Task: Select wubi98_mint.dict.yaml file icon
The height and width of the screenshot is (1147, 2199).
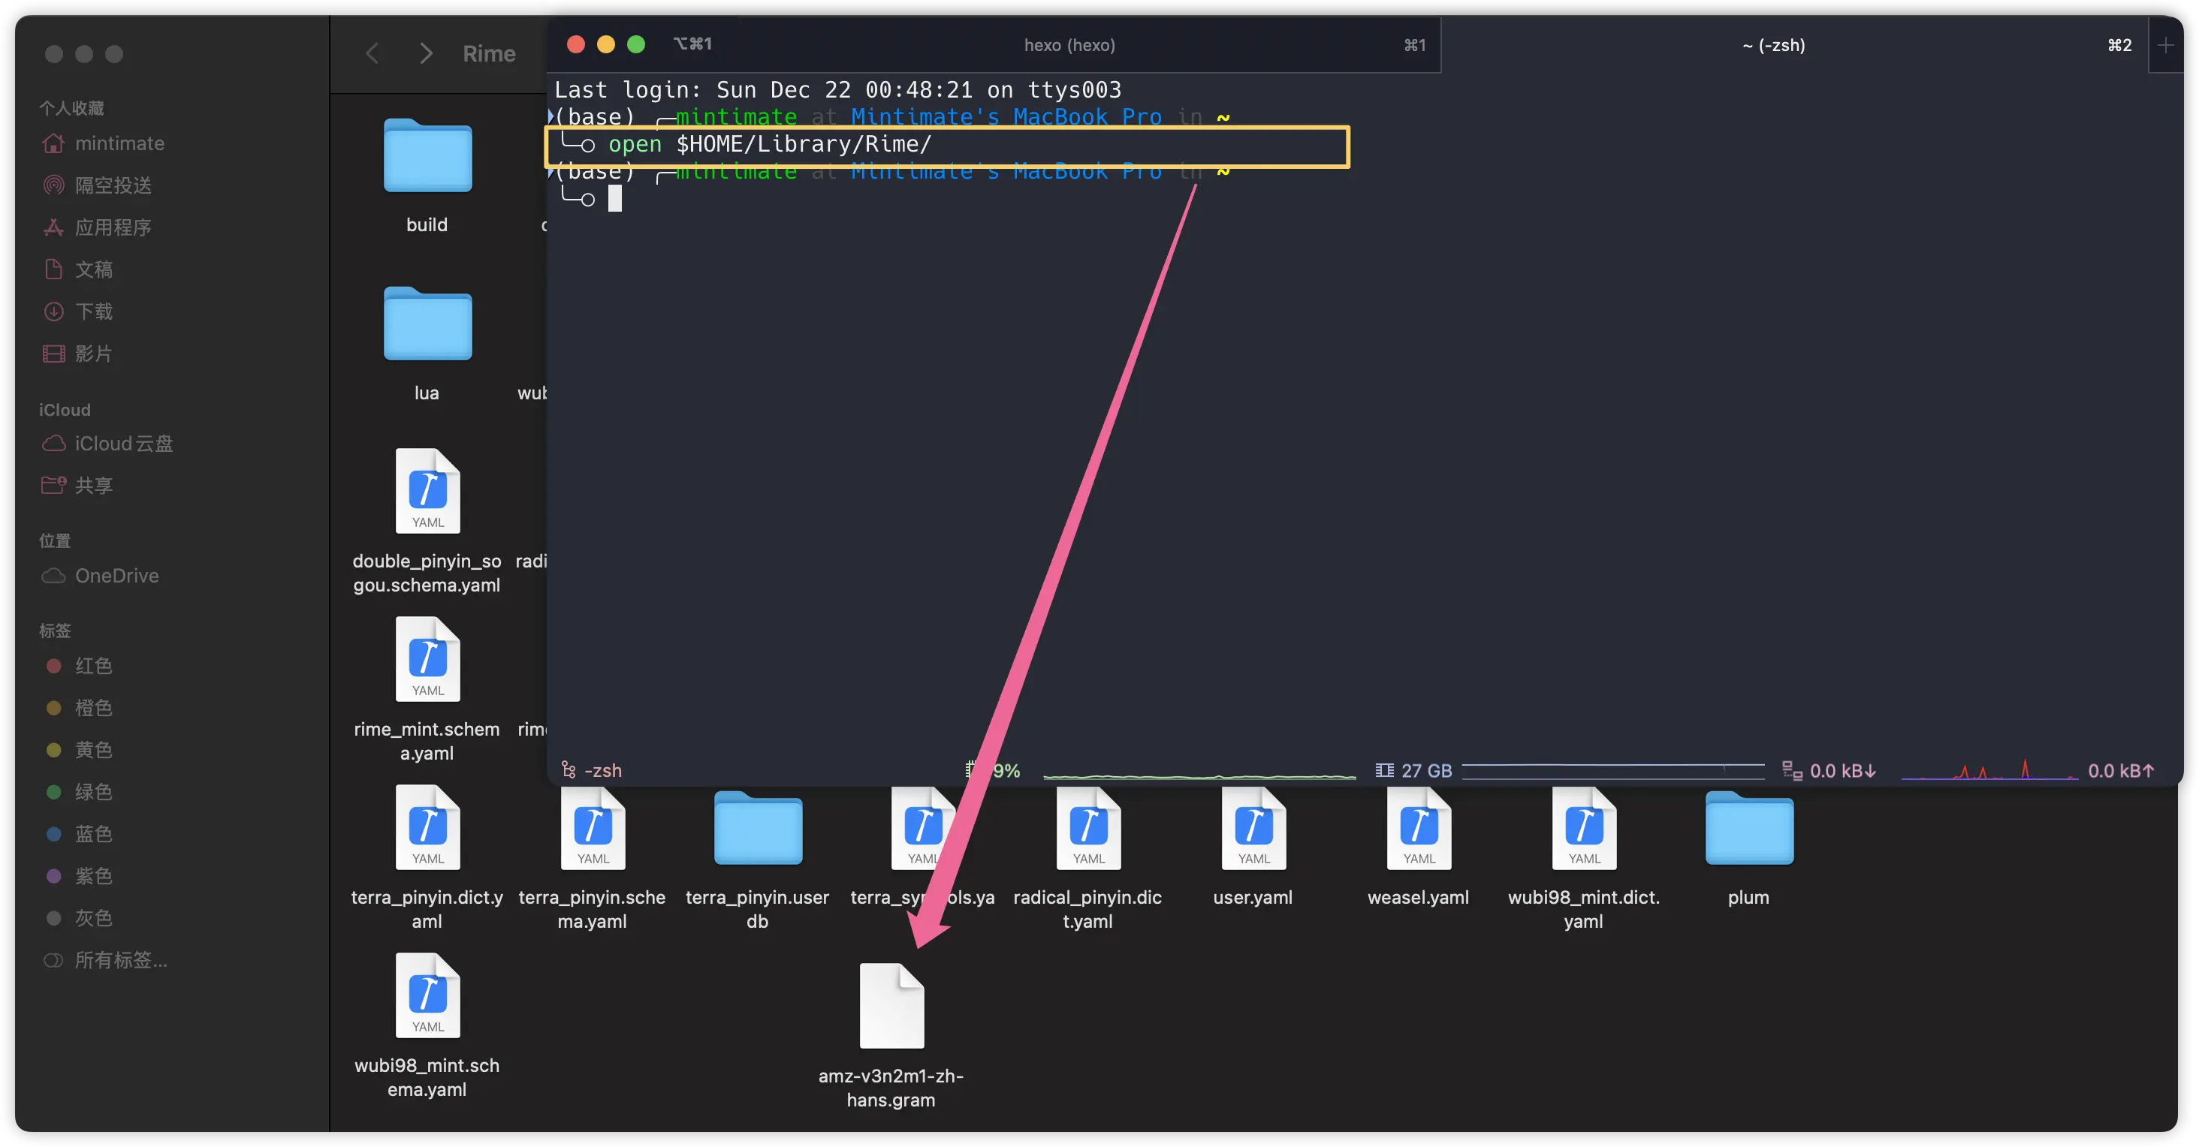Action: tap(1583, 828)
